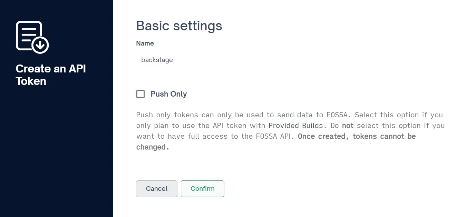457x217 pixels.
Task: Click the blank white area right of Confirm
Action: pos(328,189)
